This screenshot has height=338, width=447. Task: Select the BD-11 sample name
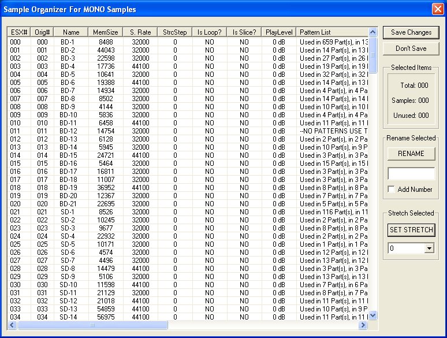click(68, 123)
